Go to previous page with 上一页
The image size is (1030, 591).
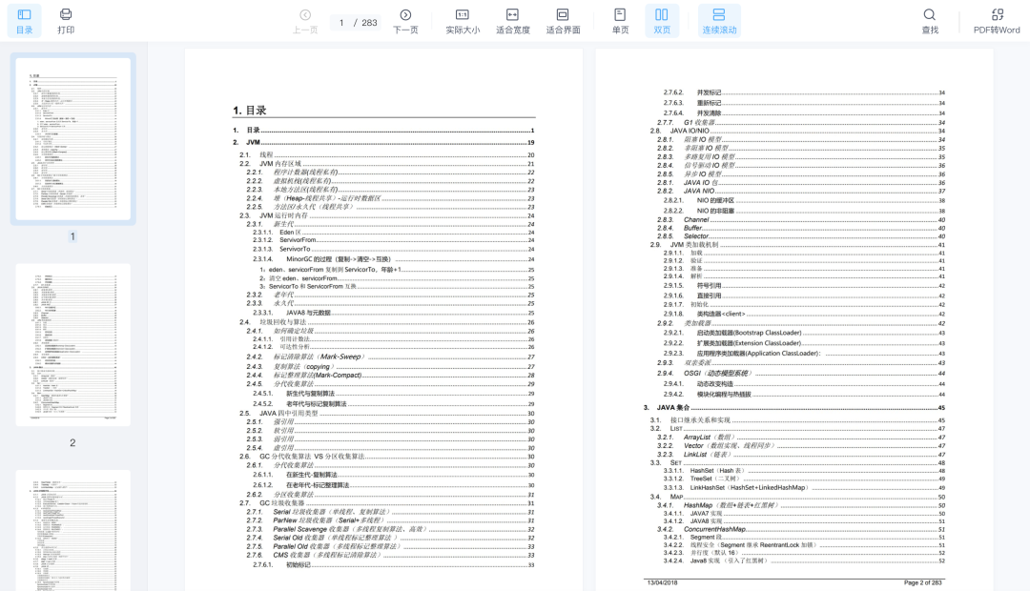tap(305, 20)
